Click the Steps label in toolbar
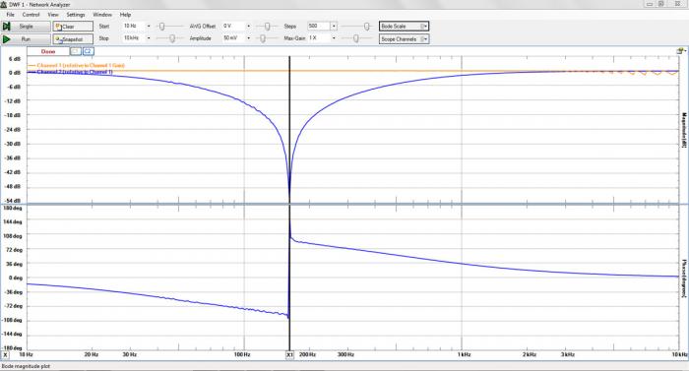Screen dimensions: 689x371 (290, 27)
